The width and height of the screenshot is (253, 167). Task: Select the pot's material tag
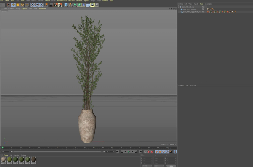[x=208, y=9]
